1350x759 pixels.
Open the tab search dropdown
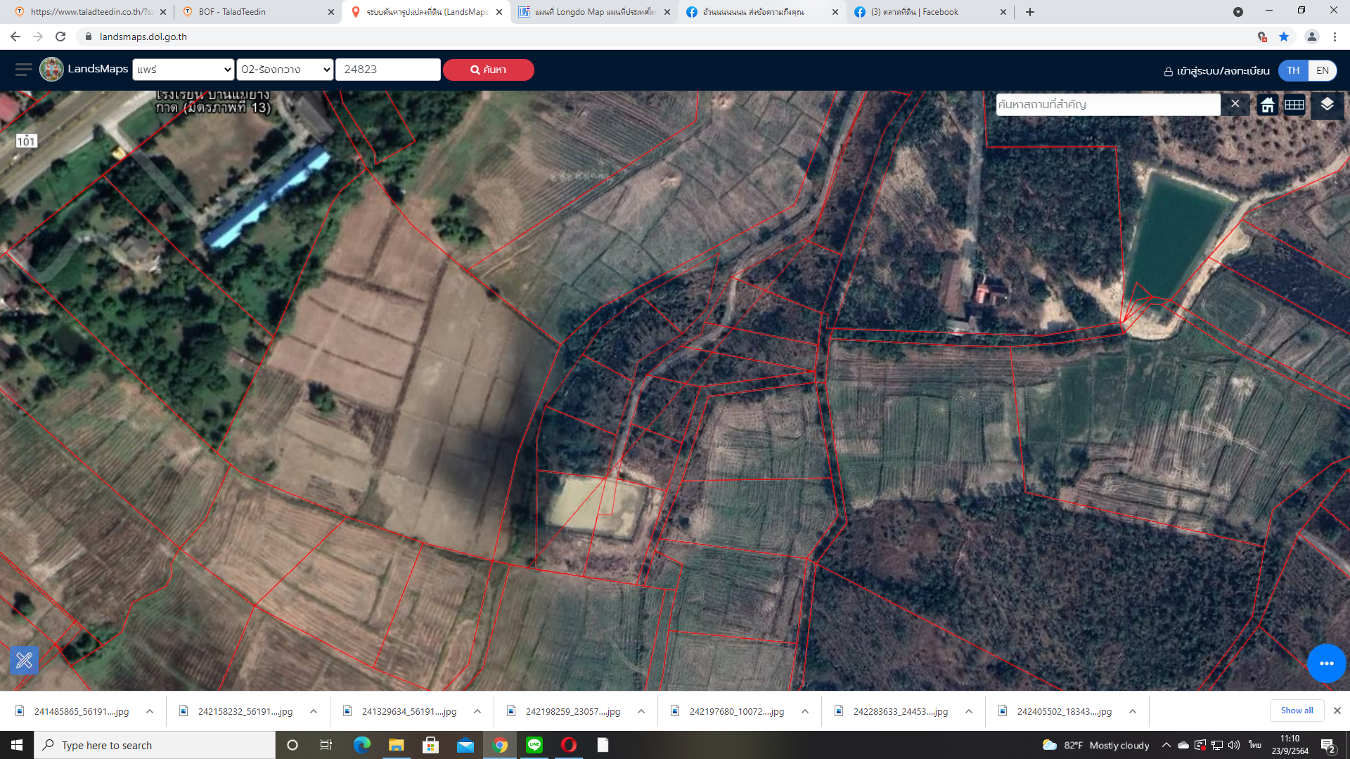[1238, 12]
